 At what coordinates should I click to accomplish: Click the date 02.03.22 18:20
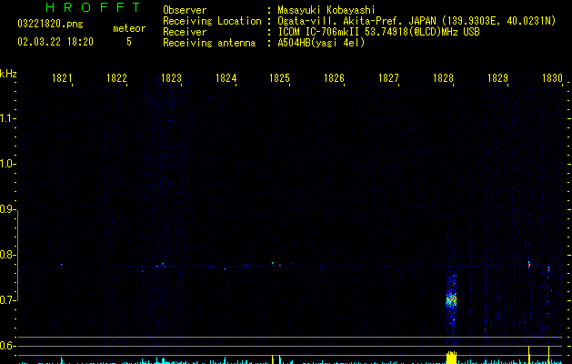pyautogui.click(x=55, y=42)
